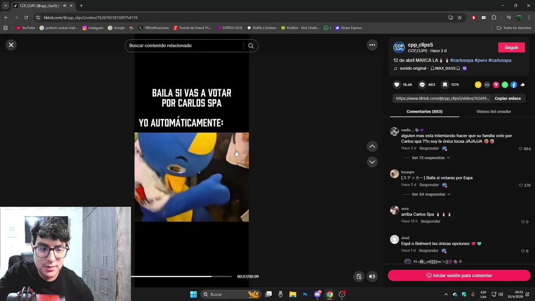Open lucaspv's profile avatar in comments

pos(395,174)
